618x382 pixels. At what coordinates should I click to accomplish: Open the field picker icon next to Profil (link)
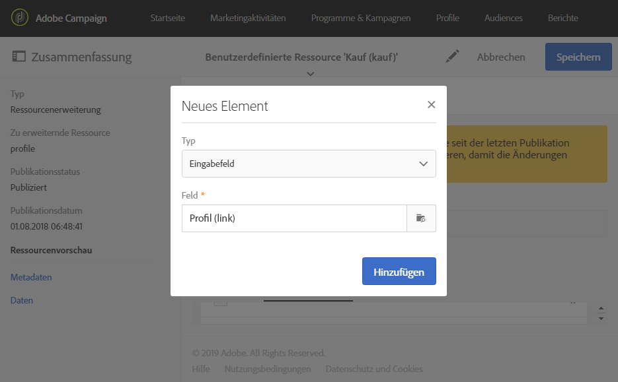[x=421, y=218]
